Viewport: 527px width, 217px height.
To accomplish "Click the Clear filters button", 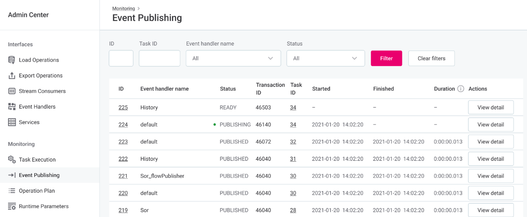I will point(431,58).
